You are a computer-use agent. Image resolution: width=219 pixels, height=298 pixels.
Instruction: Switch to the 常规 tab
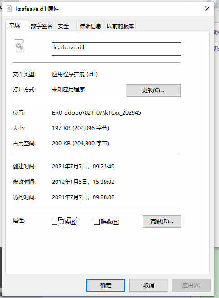(x=14, y=25)
